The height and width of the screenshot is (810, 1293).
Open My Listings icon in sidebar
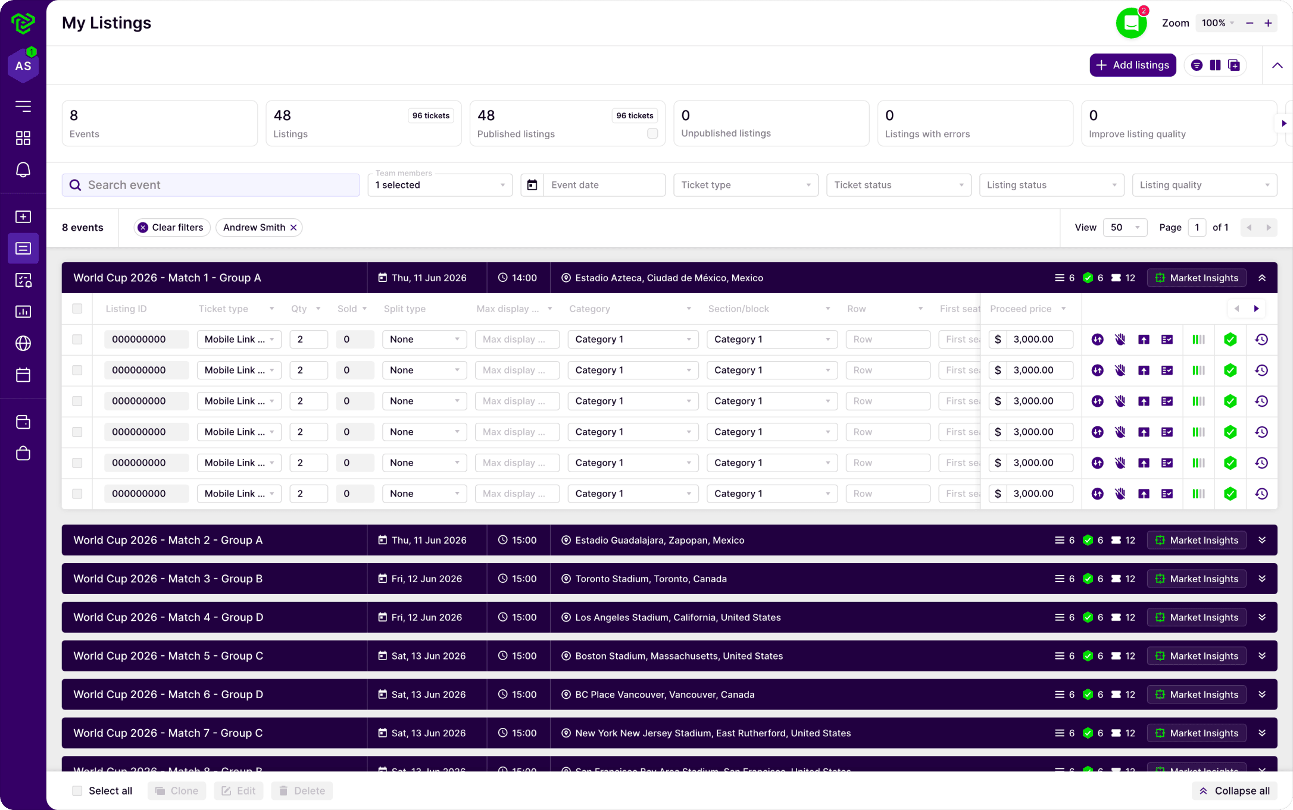coord(23,248)
